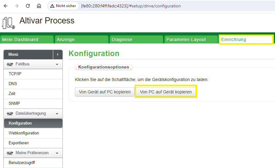Image resolution: width=275 pixels, height=168 pixels.
Task: Open the DNS menu entry
Action: [x=33, y=84]
